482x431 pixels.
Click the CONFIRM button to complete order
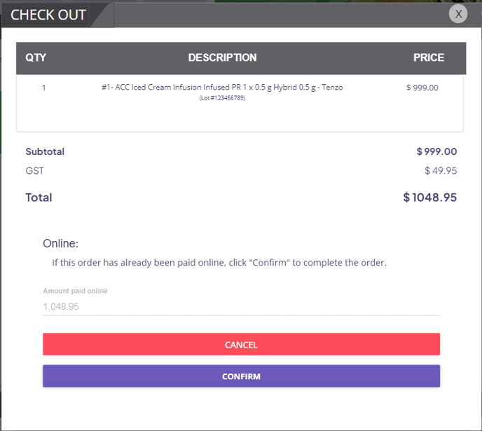[x=241, y=376]
